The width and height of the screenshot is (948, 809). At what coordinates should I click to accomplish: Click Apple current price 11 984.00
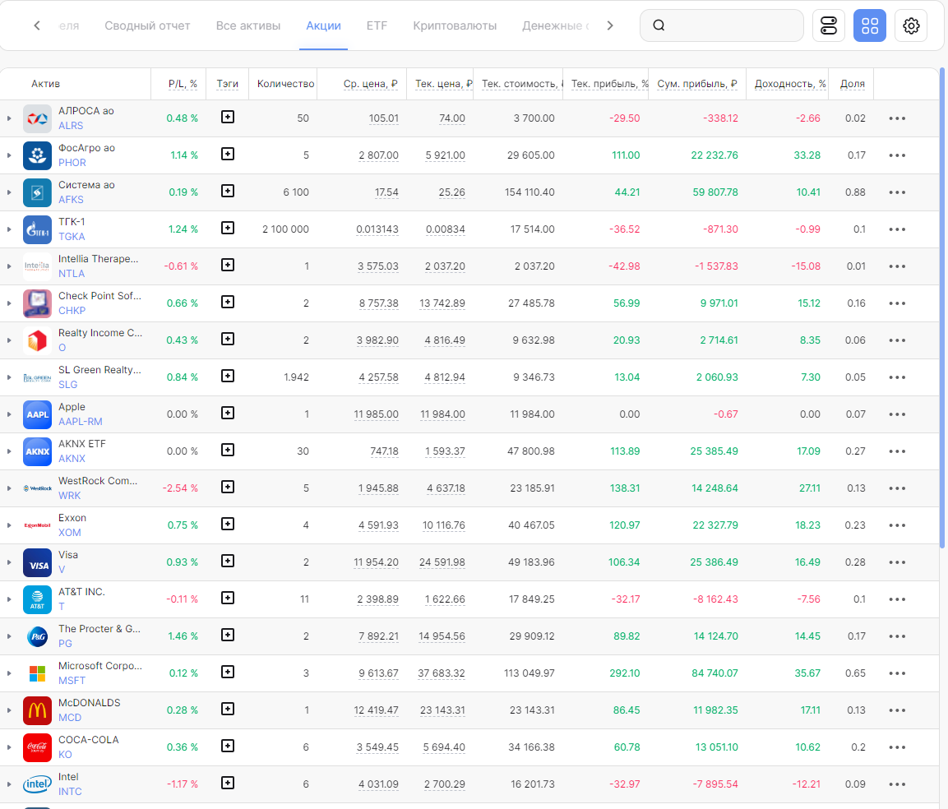(442, 414)
